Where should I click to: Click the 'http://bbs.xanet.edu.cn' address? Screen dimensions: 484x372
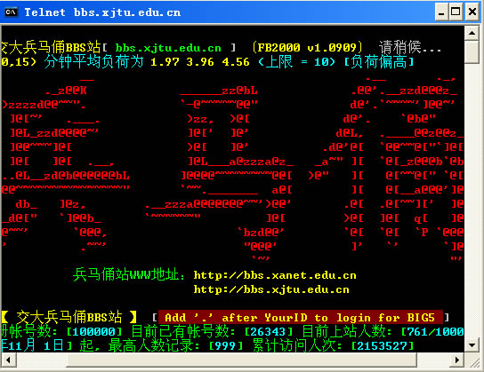[275, 275]
